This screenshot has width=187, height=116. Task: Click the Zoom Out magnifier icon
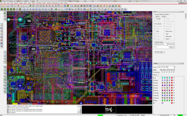53,6
